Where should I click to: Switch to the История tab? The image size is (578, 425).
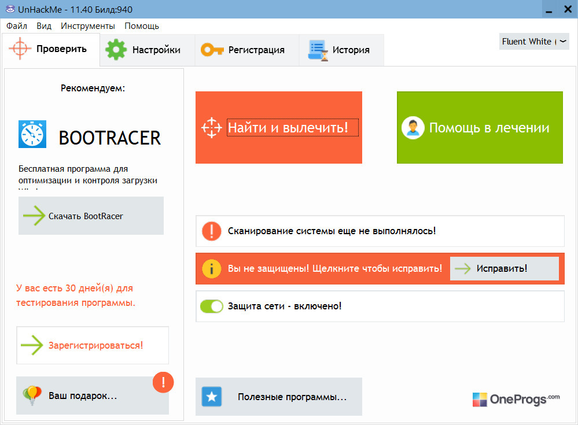341,50
